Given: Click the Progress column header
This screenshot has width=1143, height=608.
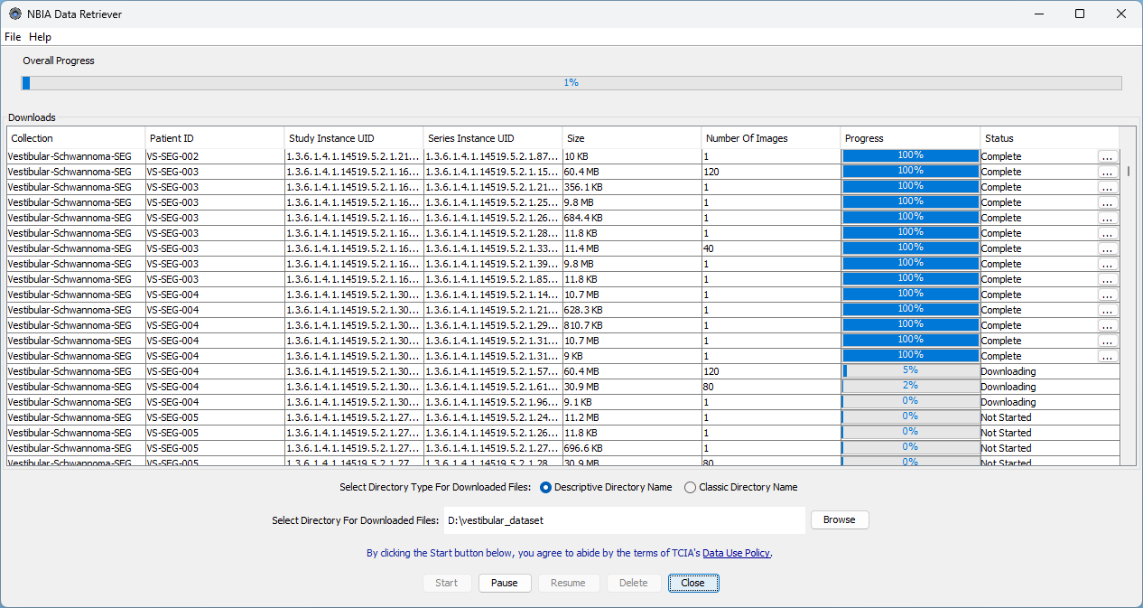Looking at the screenshot, I should tap(910, 138).
